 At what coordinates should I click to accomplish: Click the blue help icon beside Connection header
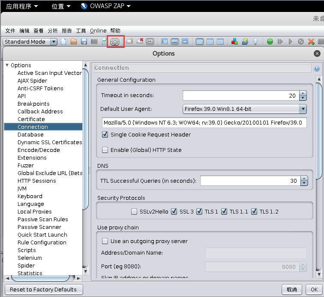click(317, 68)
